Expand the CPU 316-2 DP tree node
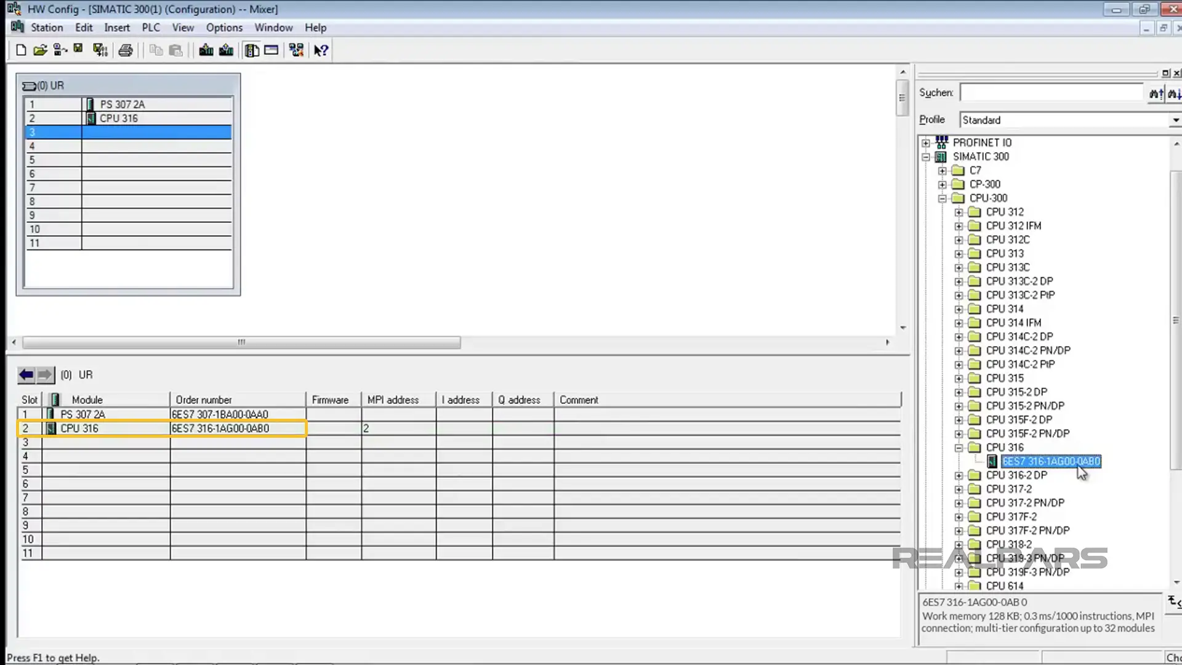Screen dimensions: 1182x665 [x=959, y=475]
